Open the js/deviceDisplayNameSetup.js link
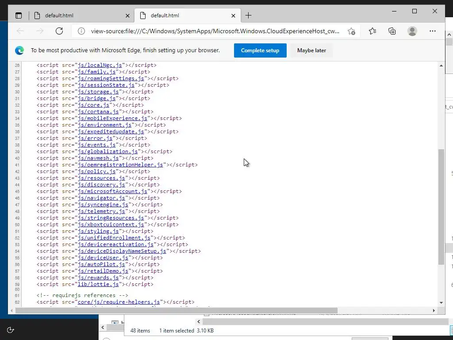This screenshot has height=340, width=453. tap(122, 251)
